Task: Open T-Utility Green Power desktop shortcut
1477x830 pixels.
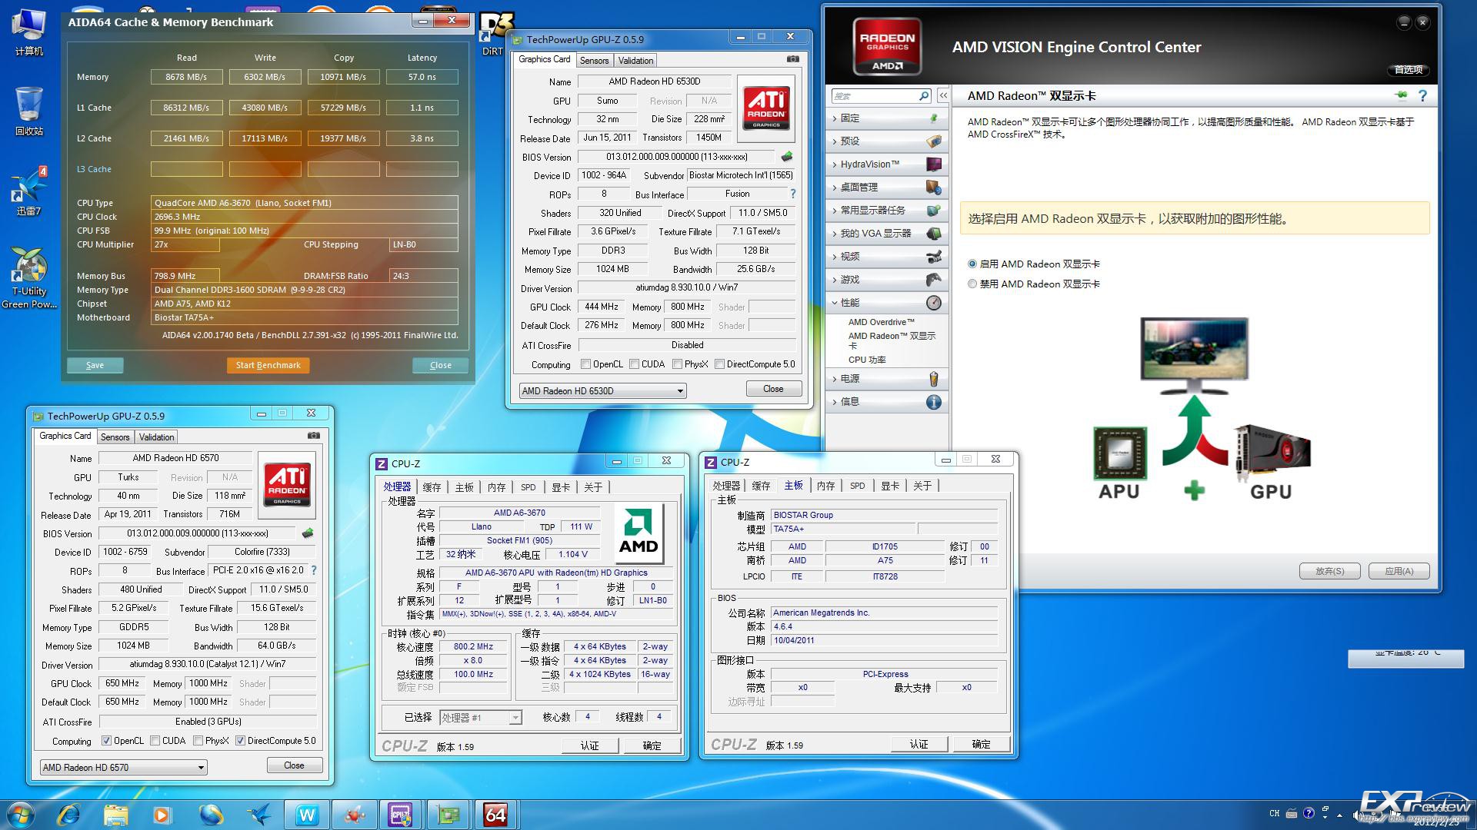Action: (29, 278)
